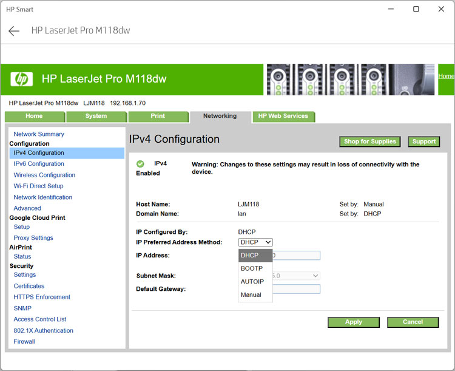Switch to the System tab
Image resolution: width=455 pixels, height=371 pixels.
click(x=96, y=116)
